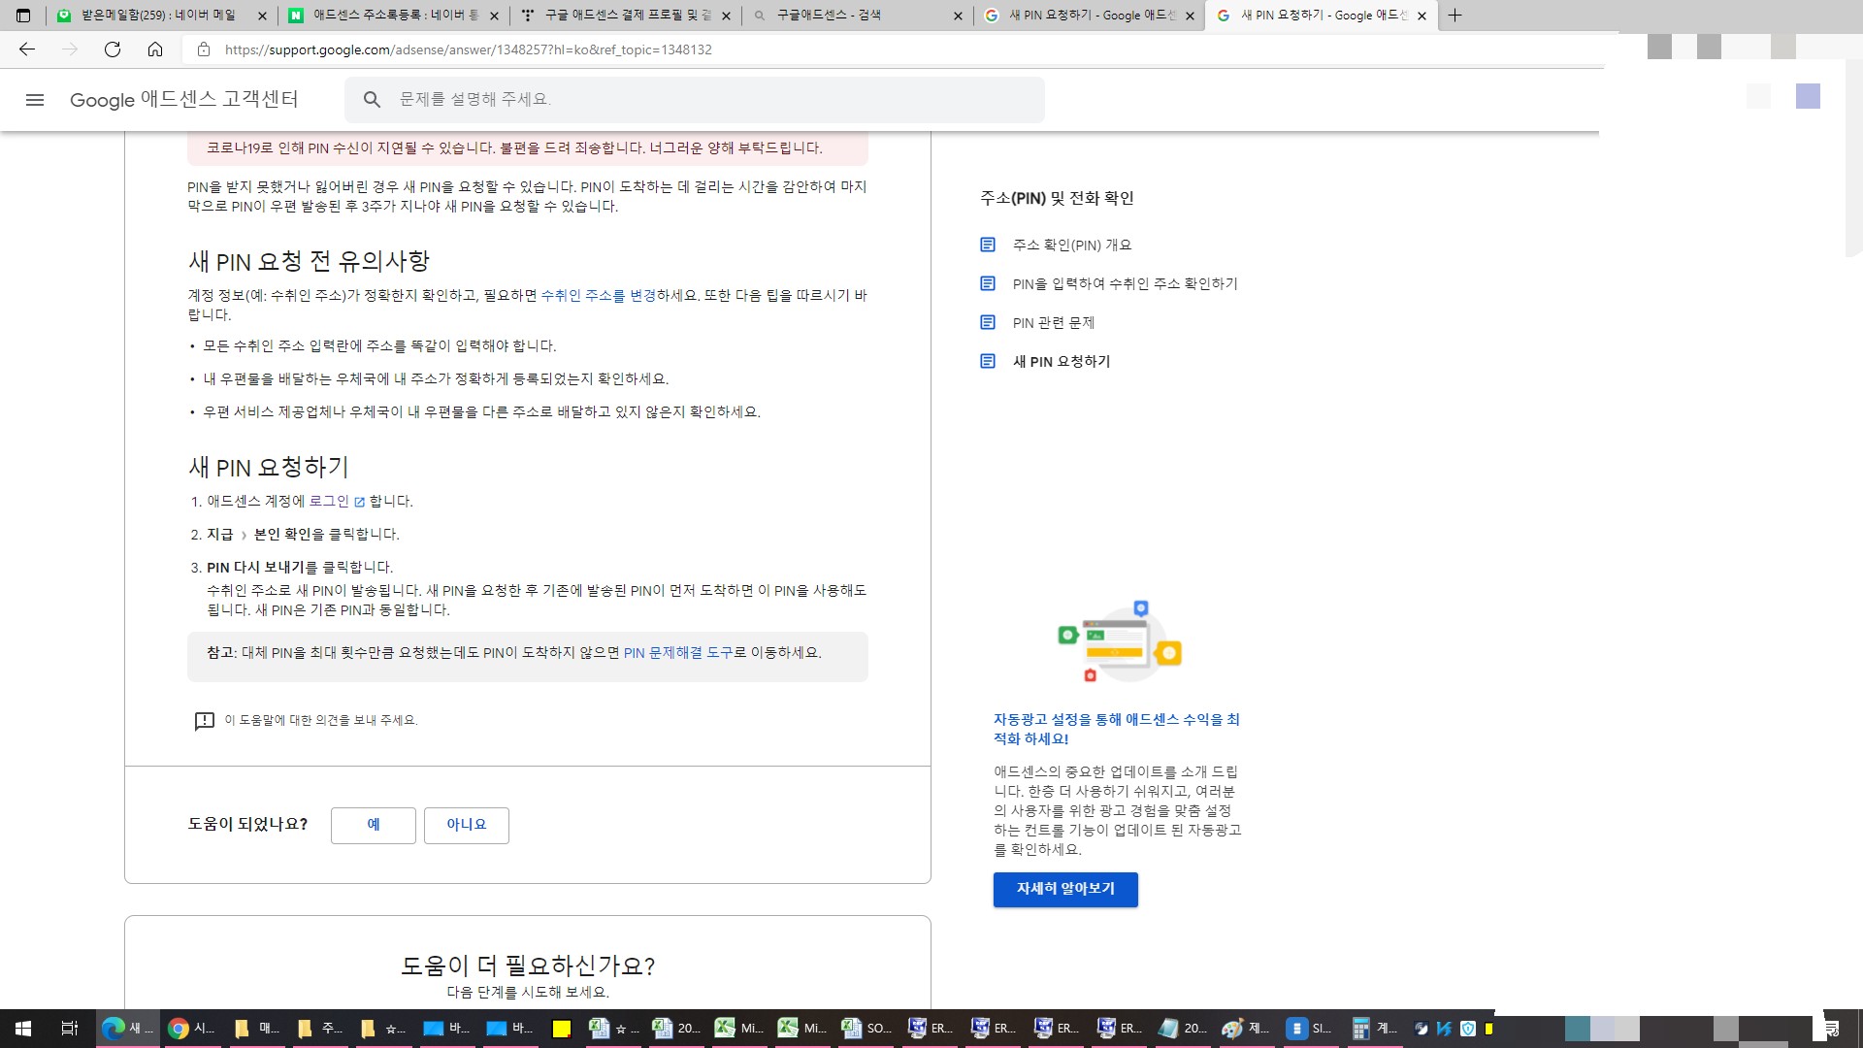Open a new browser tab
Viewport: 1863px width, 1048px height.
1454,16
